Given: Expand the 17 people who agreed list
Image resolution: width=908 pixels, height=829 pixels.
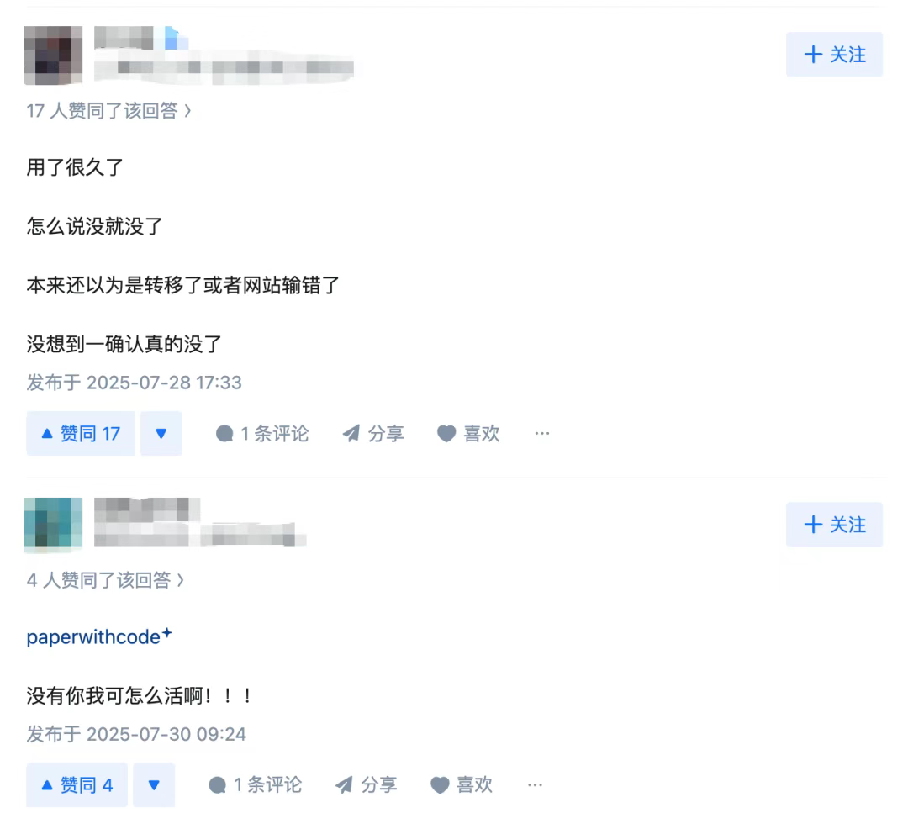Looking at the screenshot, I should point(108,111).
